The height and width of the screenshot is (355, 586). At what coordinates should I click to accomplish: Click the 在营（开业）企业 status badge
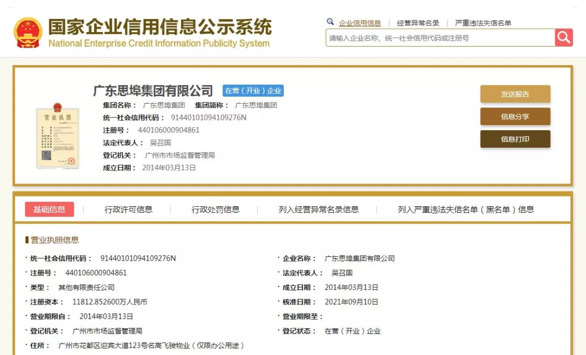[253, 91]
